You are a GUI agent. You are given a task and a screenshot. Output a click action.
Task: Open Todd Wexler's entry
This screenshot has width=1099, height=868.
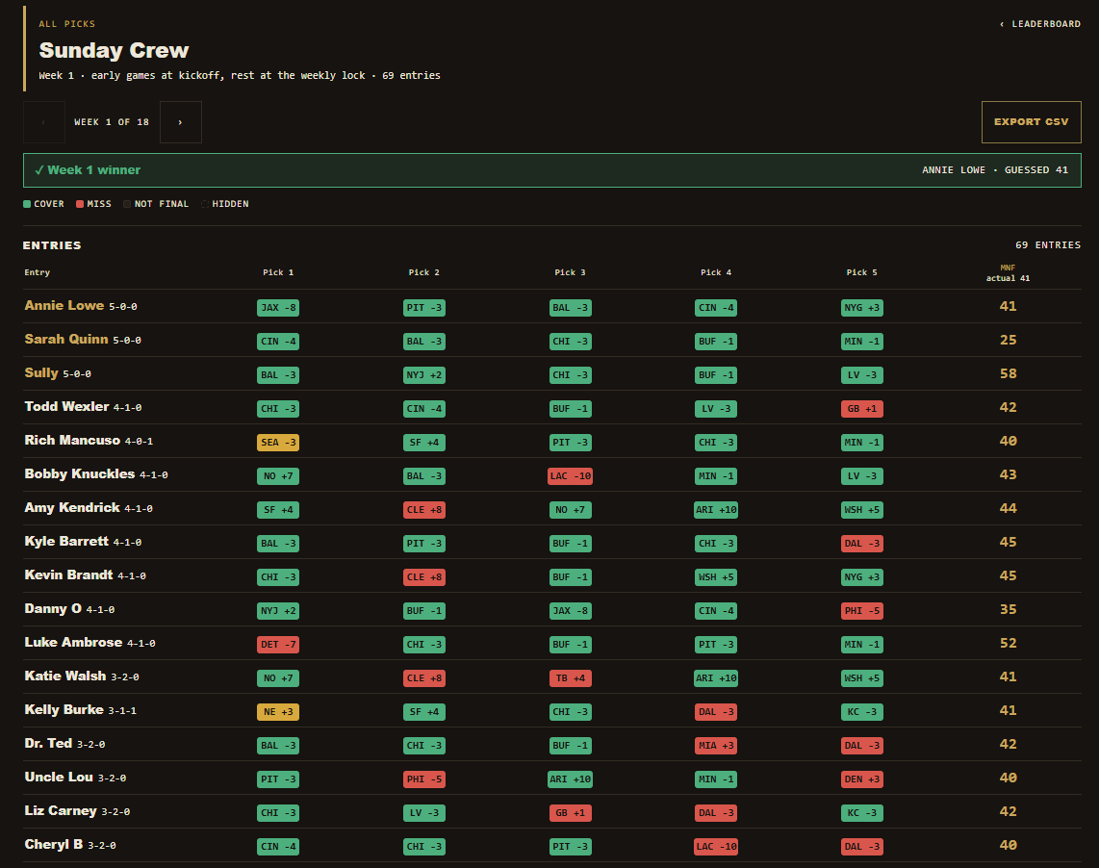tap(66, 407)
